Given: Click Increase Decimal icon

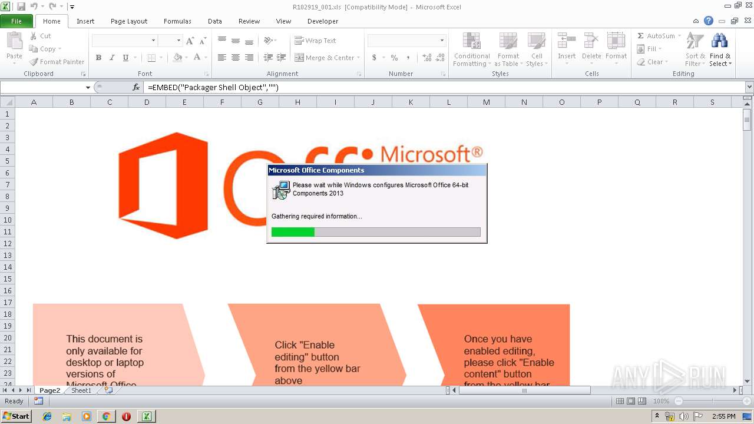Looking at the screenshot, I should pos(426,58).
